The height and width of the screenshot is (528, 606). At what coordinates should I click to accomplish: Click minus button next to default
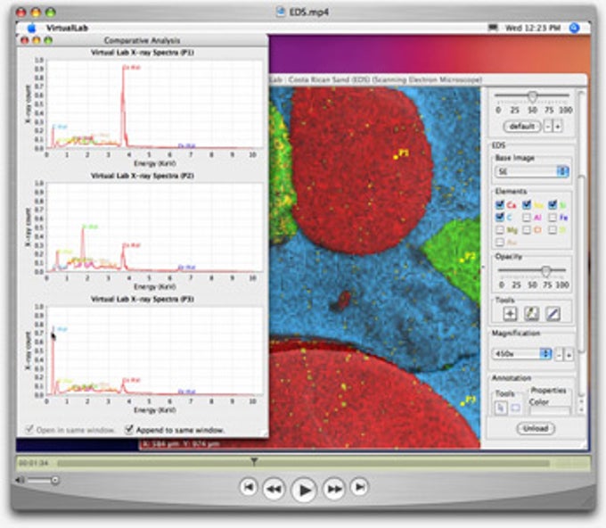pos(548,126)
